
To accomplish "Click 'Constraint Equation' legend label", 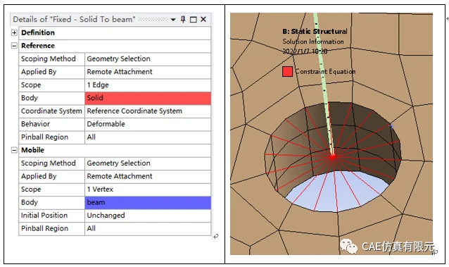I will (325, 71).
